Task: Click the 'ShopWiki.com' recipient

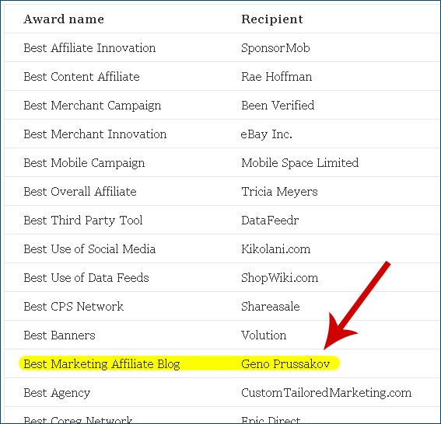Action: pos(279,278)
